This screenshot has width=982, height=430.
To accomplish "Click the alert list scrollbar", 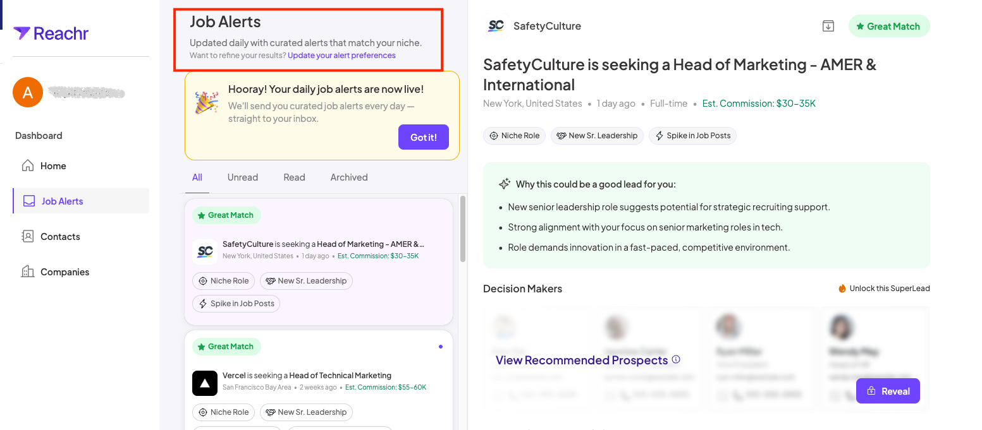I will (x=463, y=229).
